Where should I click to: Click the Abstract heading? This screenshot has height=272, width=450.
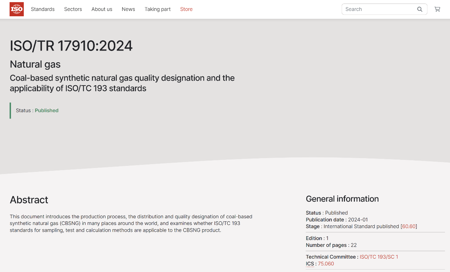coord(29,200)
